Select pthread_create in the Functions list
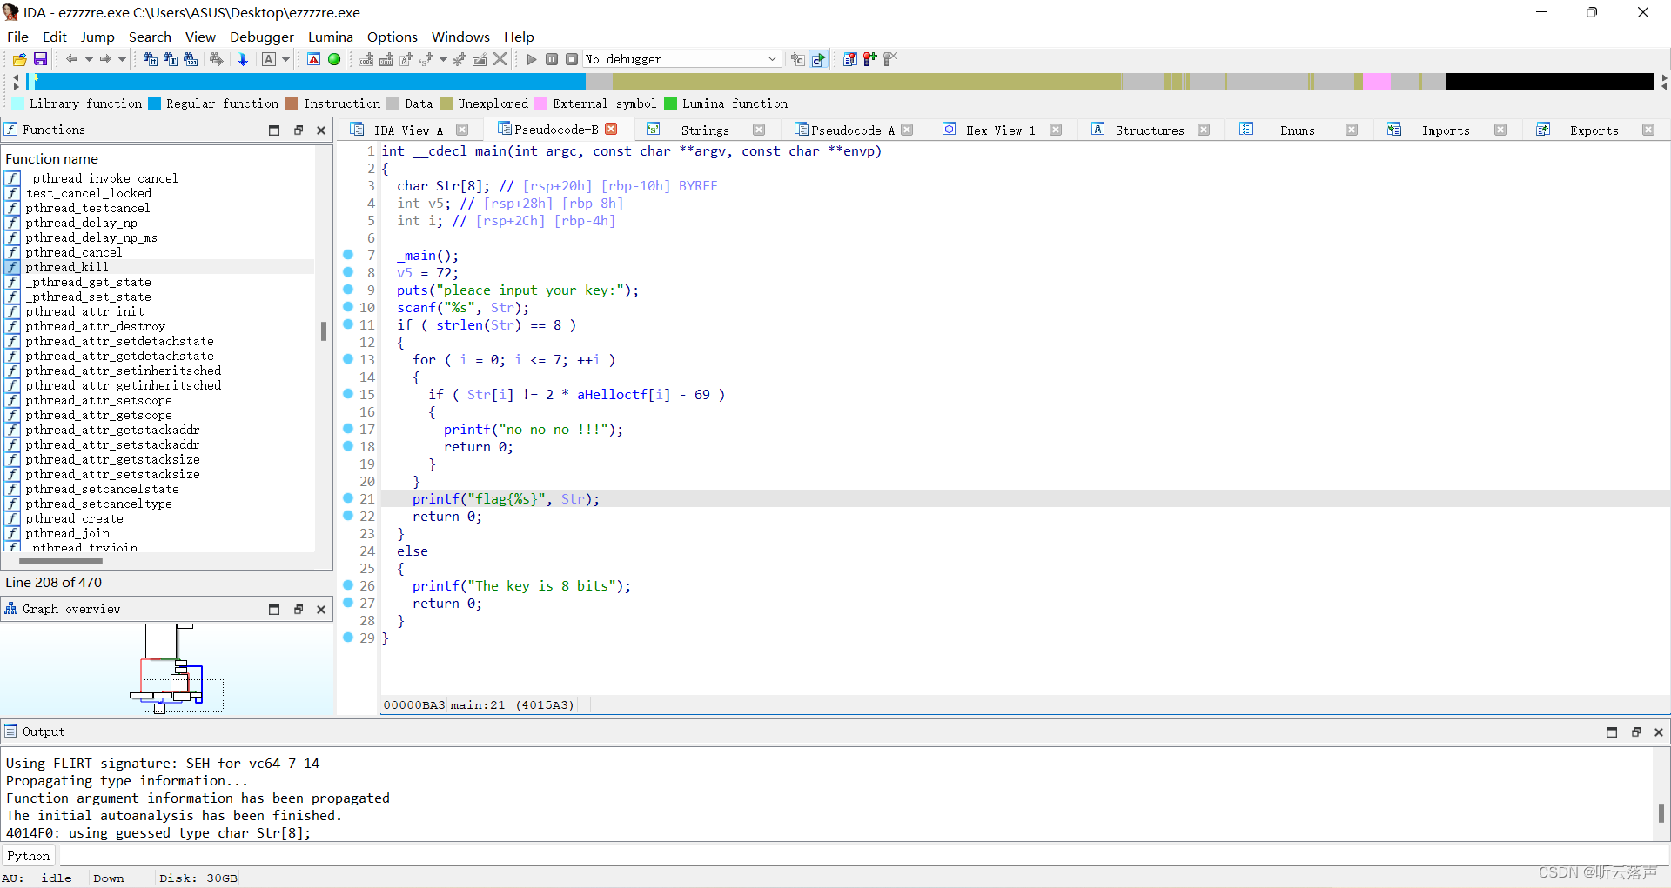 pos(75,518)
